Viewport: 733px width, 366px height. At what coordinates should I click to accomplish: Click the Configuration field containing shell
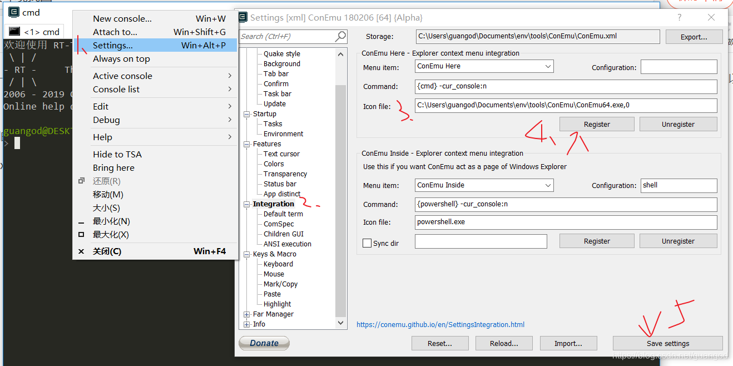pyautogui.click(x=679, y=185)
